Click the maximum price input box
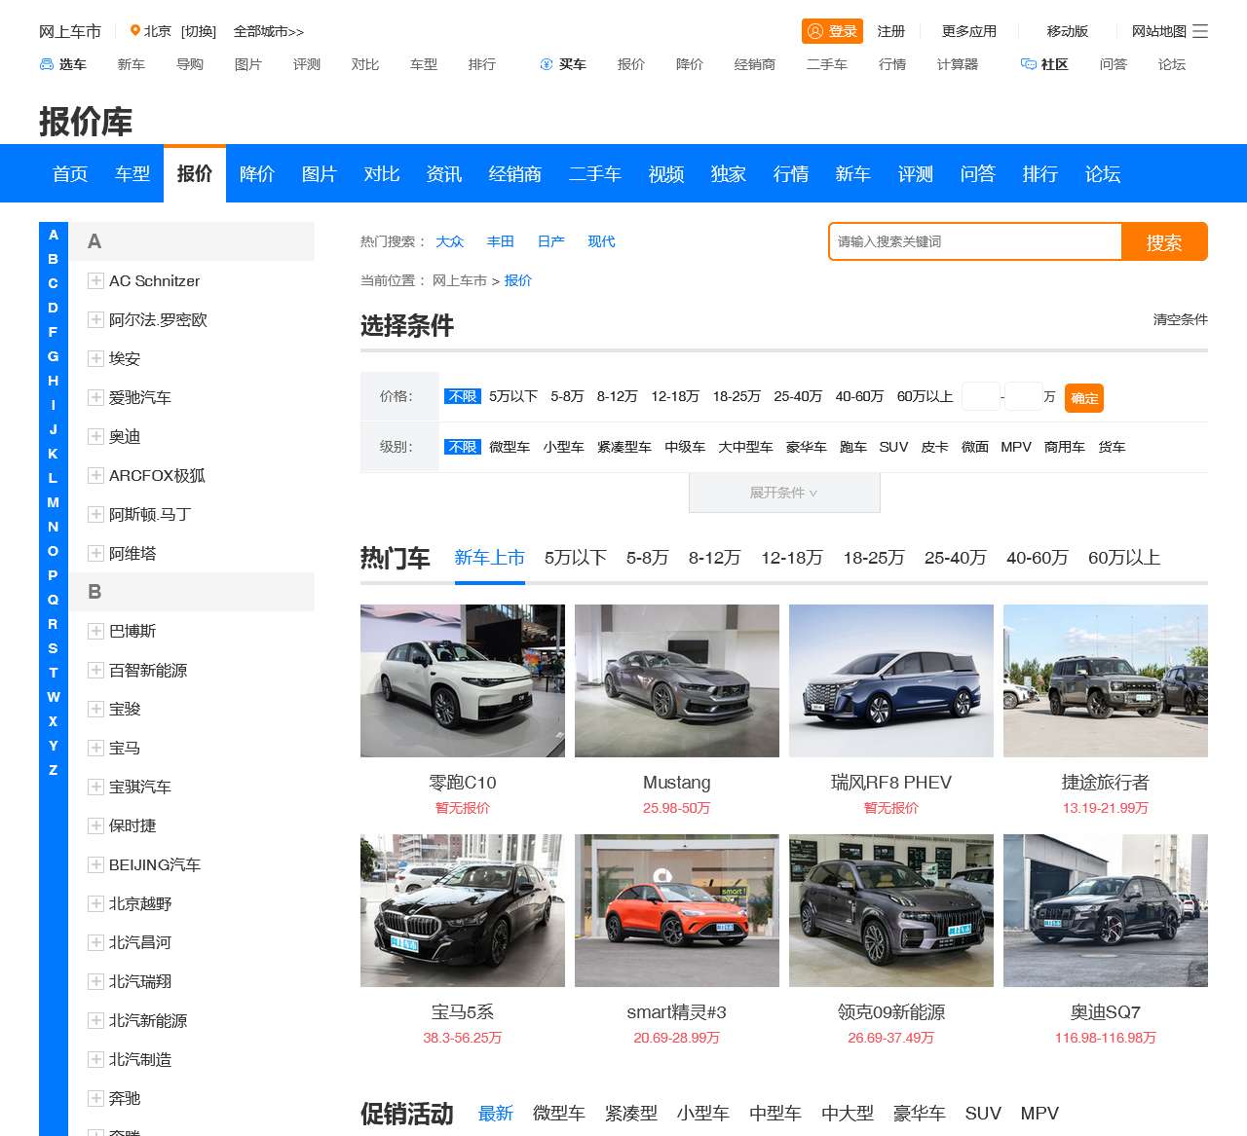 click(1024, 396)
